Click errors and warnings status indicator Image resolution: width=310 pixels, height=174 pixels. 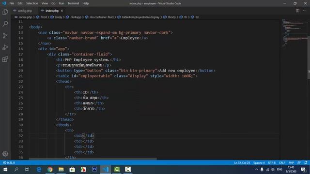pos(9,163)
